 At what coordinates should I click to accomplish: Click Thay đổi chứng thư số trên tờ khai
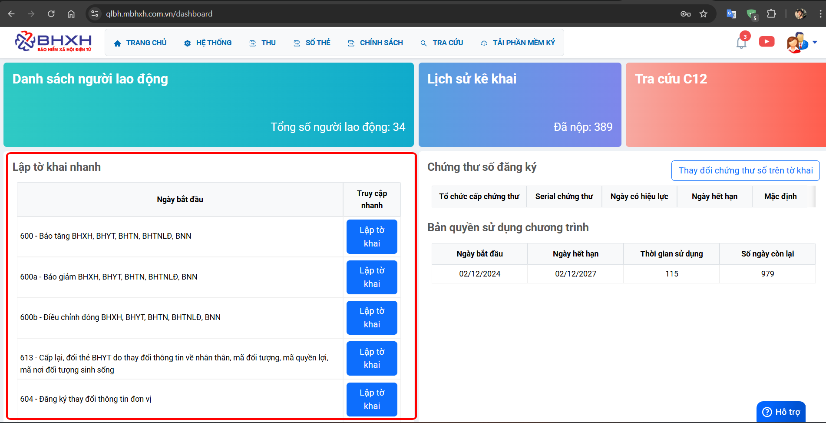click(x=746, y=170)
